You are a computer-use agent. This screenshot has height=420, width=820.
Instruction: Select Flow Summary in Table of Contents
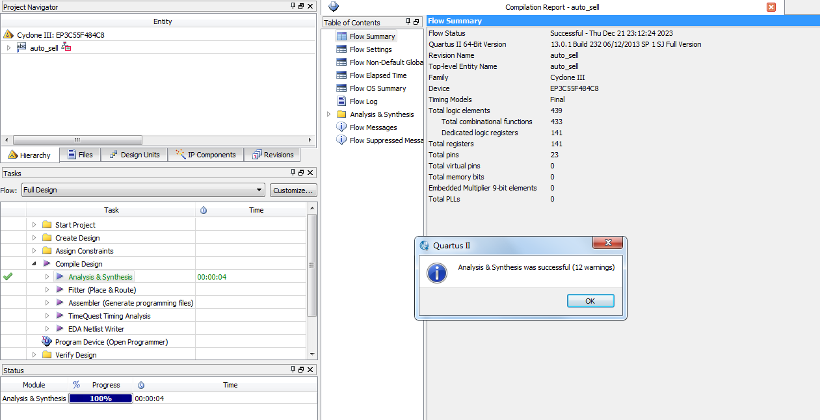372,36
